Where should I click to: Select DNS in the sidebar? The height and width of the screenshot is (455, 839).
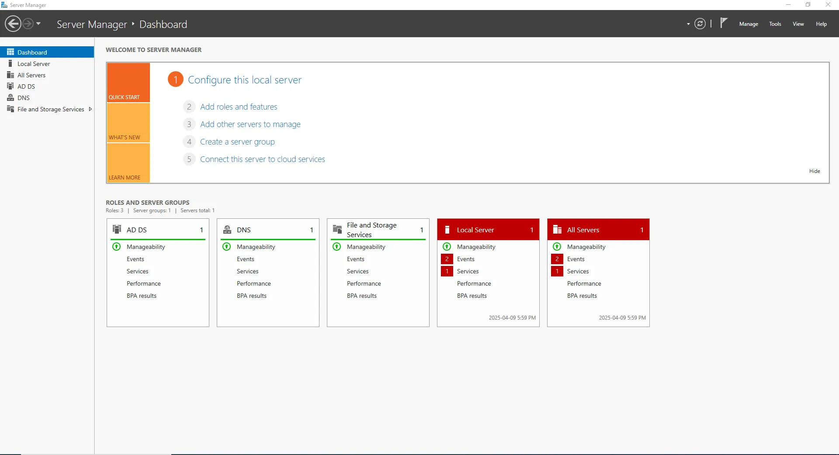47,97
